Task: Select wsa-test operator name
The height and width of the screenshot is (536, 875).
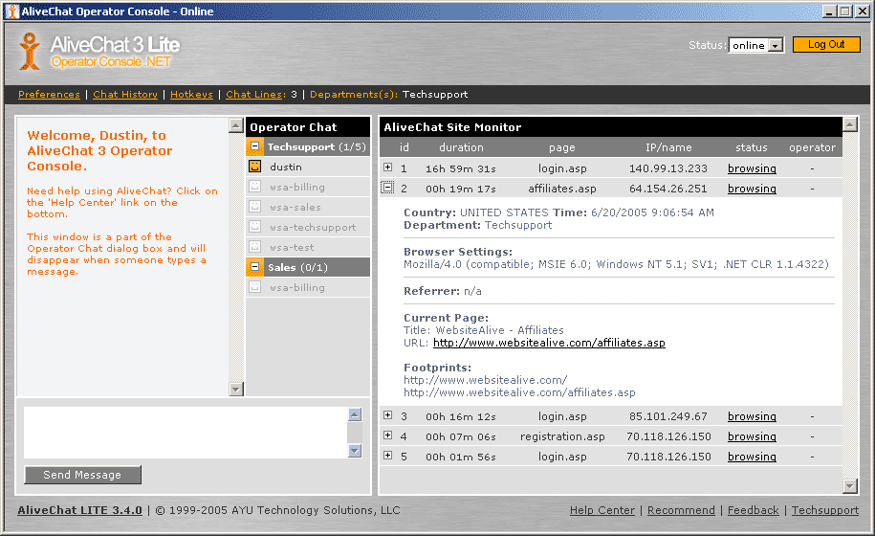Action: coord(292,247)
